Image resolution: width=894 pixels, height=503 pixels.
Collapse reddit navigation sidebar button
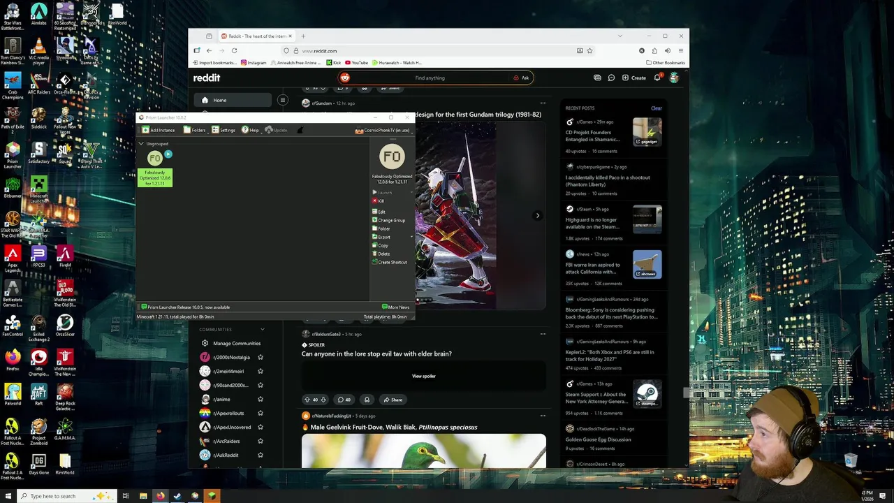tap(283, 100)
